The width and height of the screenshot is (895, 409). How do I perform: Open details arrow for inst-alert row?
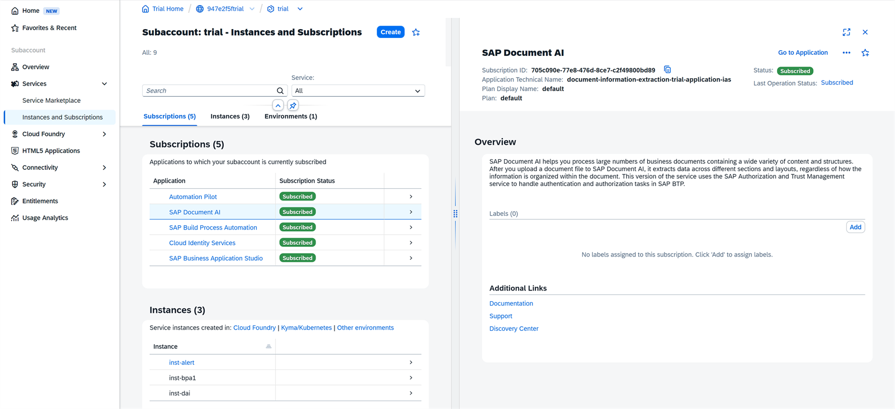(x=411, y=363)
